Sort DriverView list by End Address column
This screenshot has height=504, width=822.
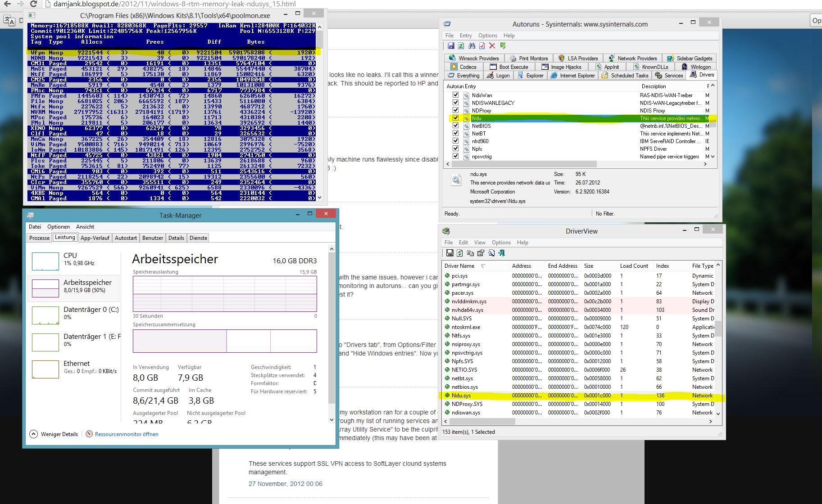(x=563, y=266)
